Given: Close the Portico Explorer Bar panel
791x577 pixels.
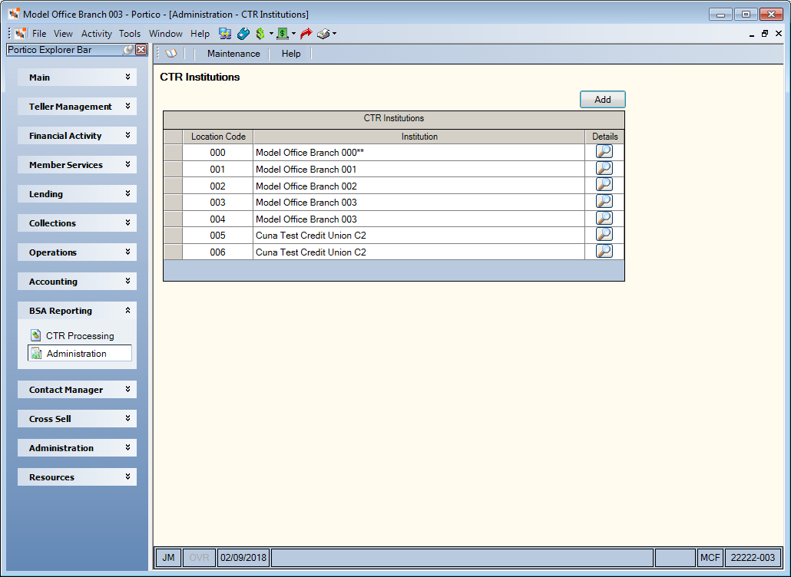Looking at the screenshot, I should 141,49.
